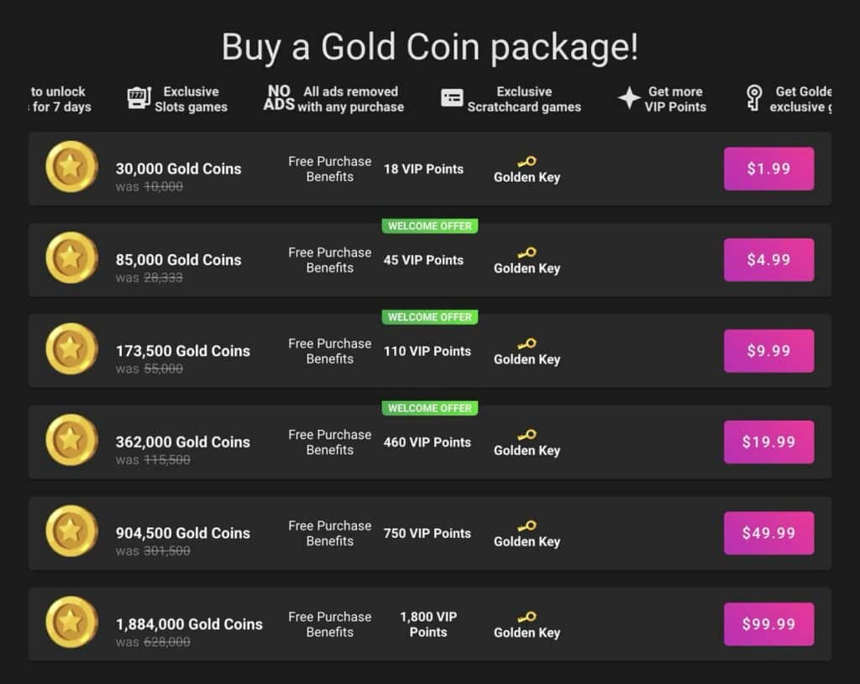
Task: Select the 1,884,000 Gold Coins package title
Action: 189,624
